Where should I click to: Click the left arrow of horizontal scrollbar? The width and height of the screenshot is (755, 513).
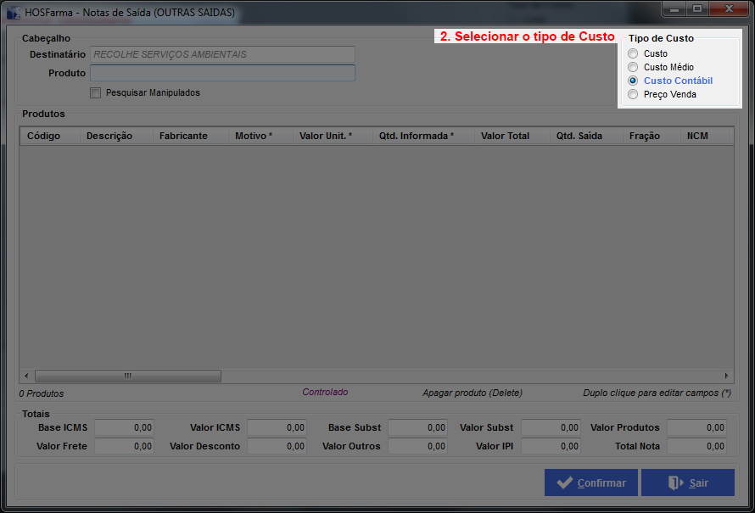pyautogui.click(x=26, y=376)
